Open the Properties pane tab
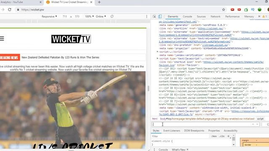 (214, 130)
